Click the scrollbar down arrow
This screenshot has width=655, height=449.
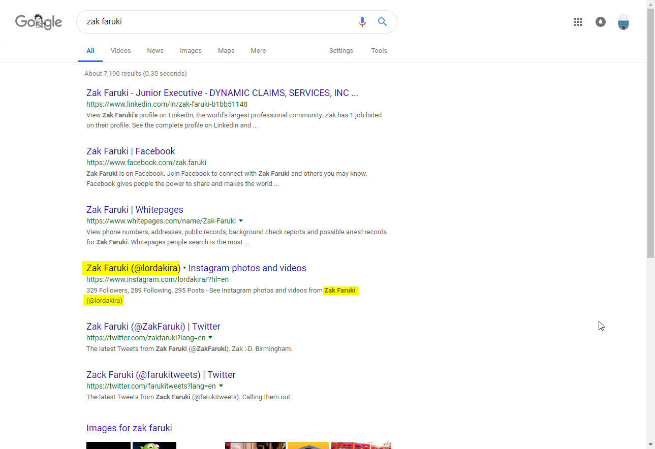(650, 445)
